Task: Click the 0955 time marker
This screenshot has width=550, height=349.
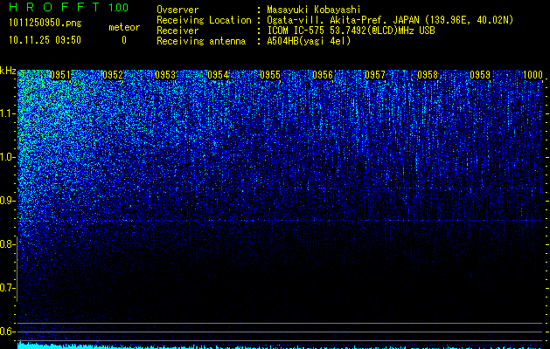Action: (270, 75)
